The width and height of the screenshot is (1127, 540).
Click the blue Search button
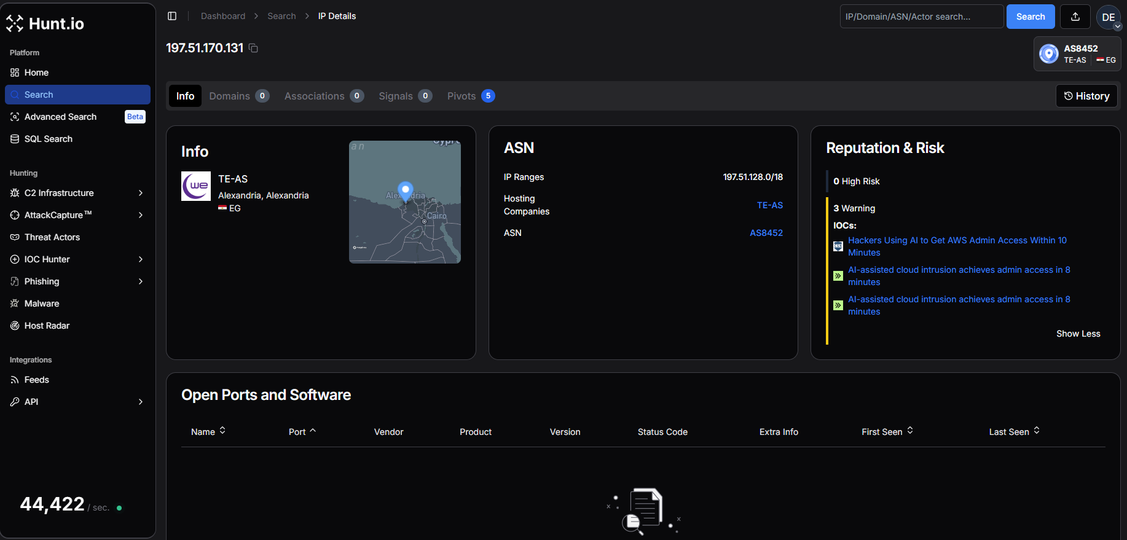(1031, 17)
